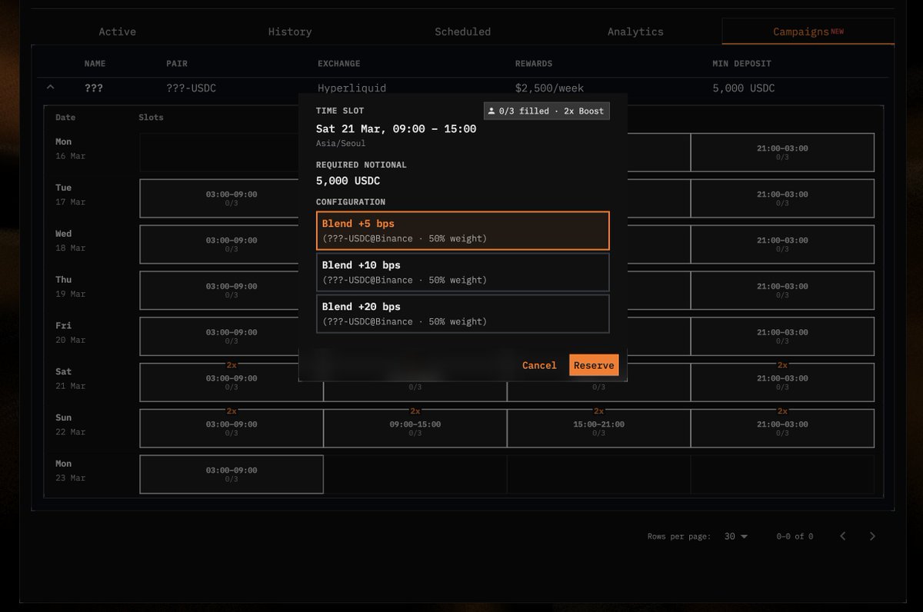This screenshot has height=612, width=923.
Task: Select Wed 18 Mar 21:00–03:00 slot
Action: 782,244
